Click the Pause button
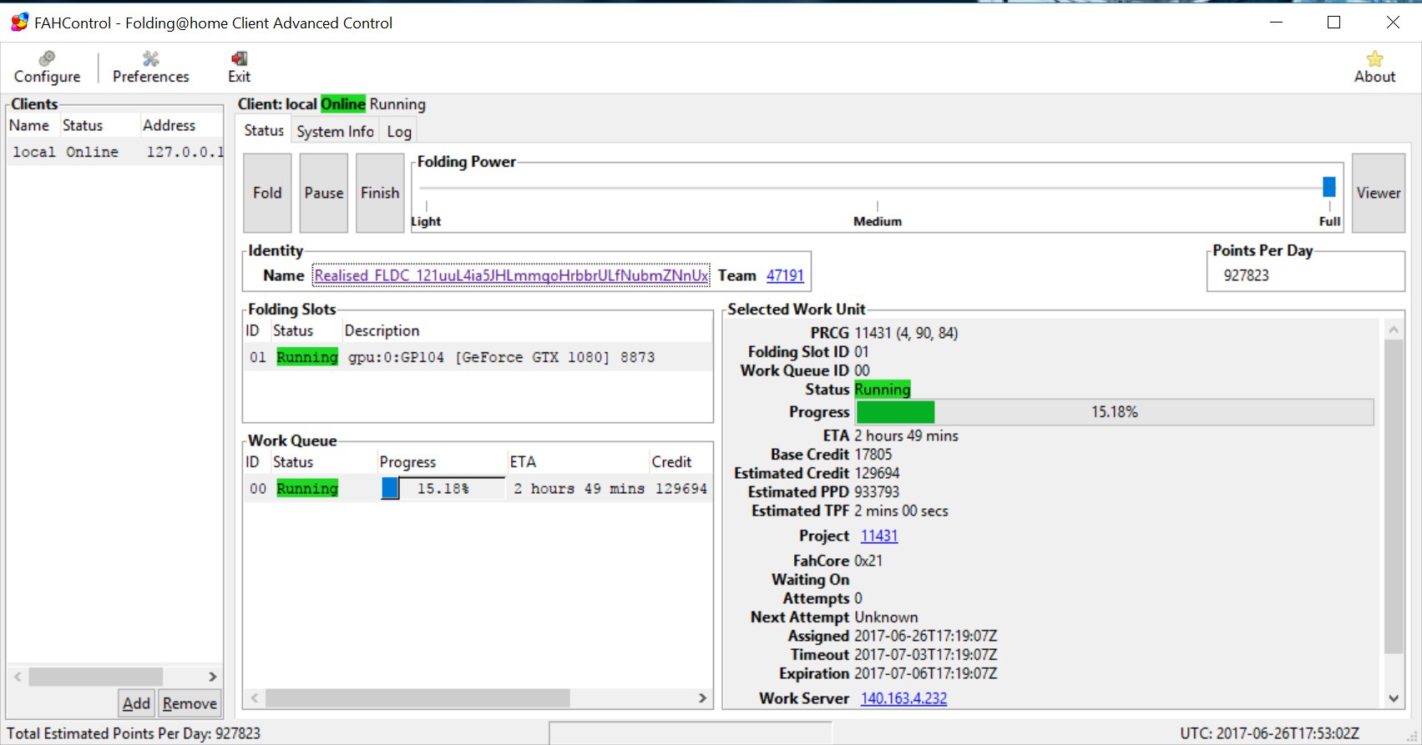 [324, 193]
